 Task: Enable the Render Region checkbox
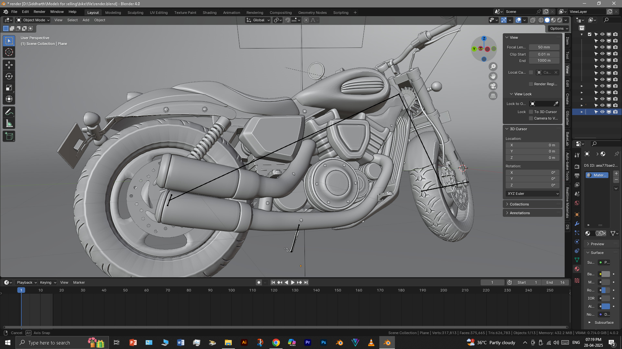coord(531,84)
